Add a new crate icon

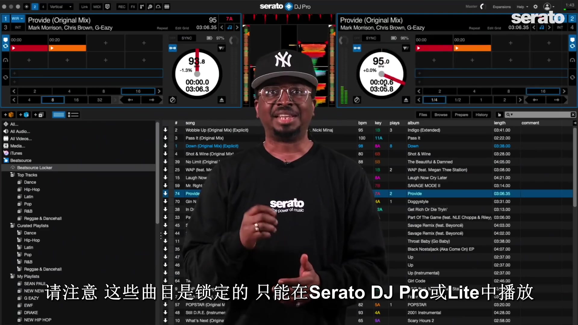[8, 115]
